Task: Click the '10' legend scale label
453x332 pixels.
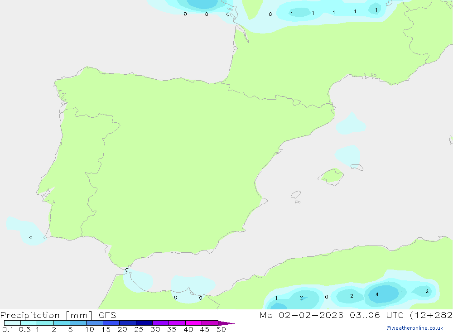Action: (x=90, y=329)
